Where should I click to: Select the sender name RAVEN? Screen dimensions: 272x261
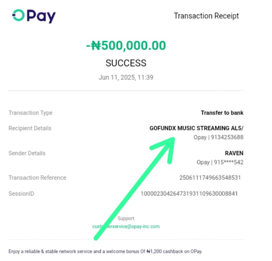(x=234, y=153)
